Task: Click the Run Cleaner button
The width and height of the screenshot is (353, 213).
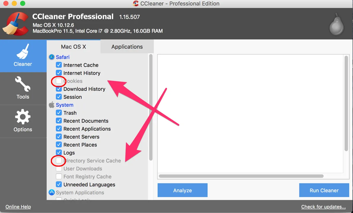Action: click(324, 190)
